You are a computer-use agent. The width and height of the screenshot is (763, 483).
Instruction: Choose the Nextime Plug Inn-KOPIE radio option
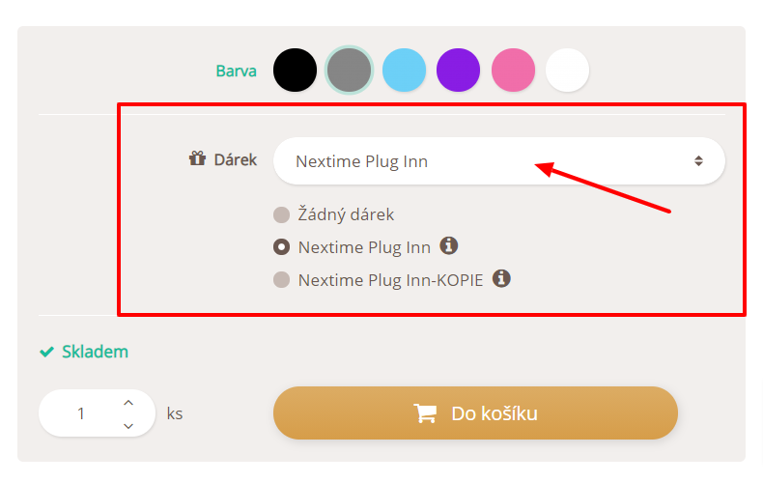(x=281, y=280)
